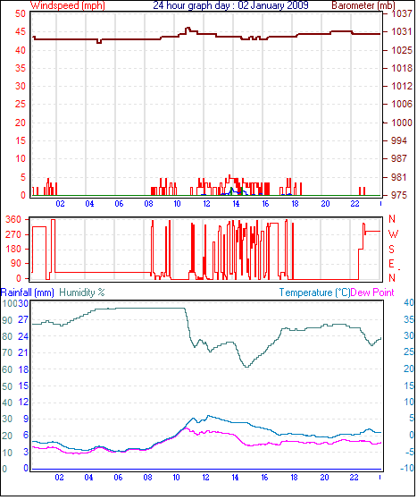Click the 14 hour tick on temperature graph
Screen dimensions: 417x500
pos(235,478)
